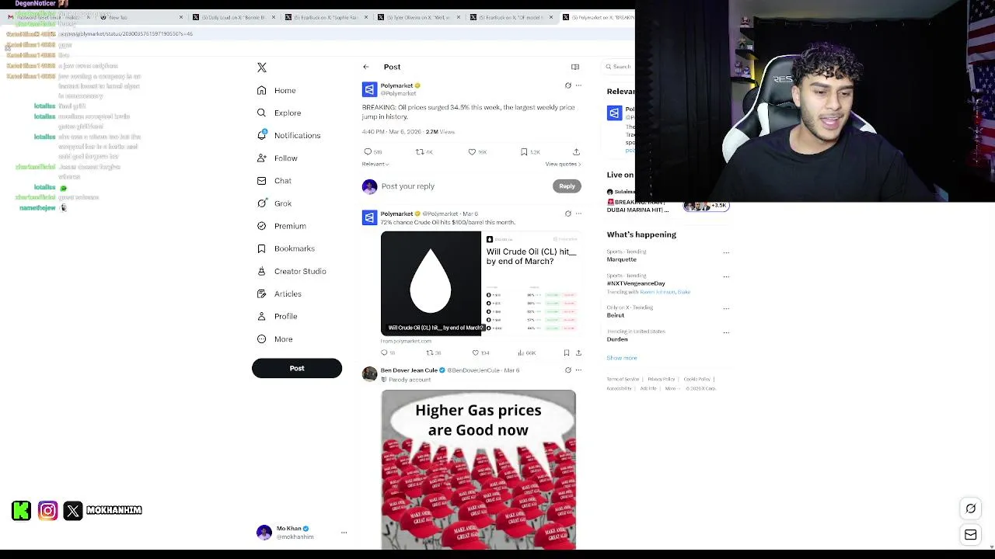995x559 pixels.
Task: Click the Kick icon in bottom-left overlay
Action: [22, 510]
